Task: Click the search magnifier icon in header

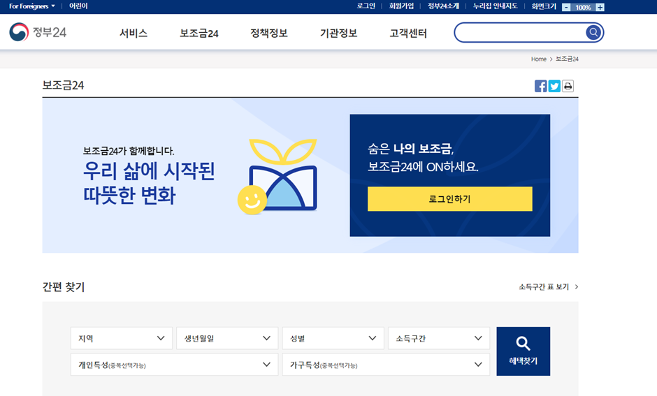Action: (x=593, y=32)
